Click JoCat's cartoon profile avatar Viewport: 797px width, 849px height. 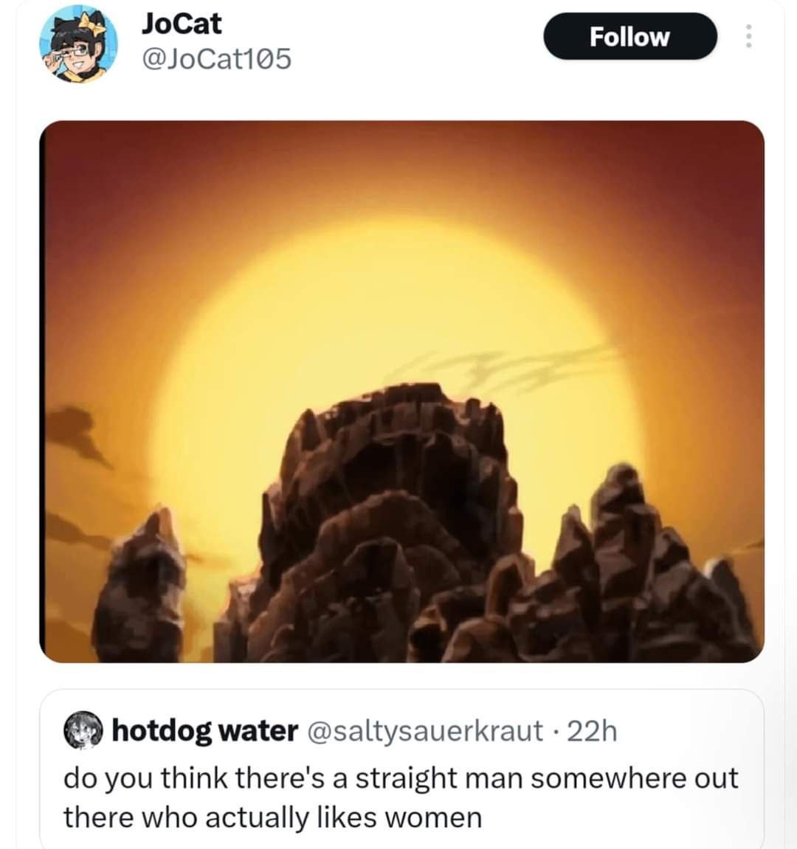pos(78,44)
